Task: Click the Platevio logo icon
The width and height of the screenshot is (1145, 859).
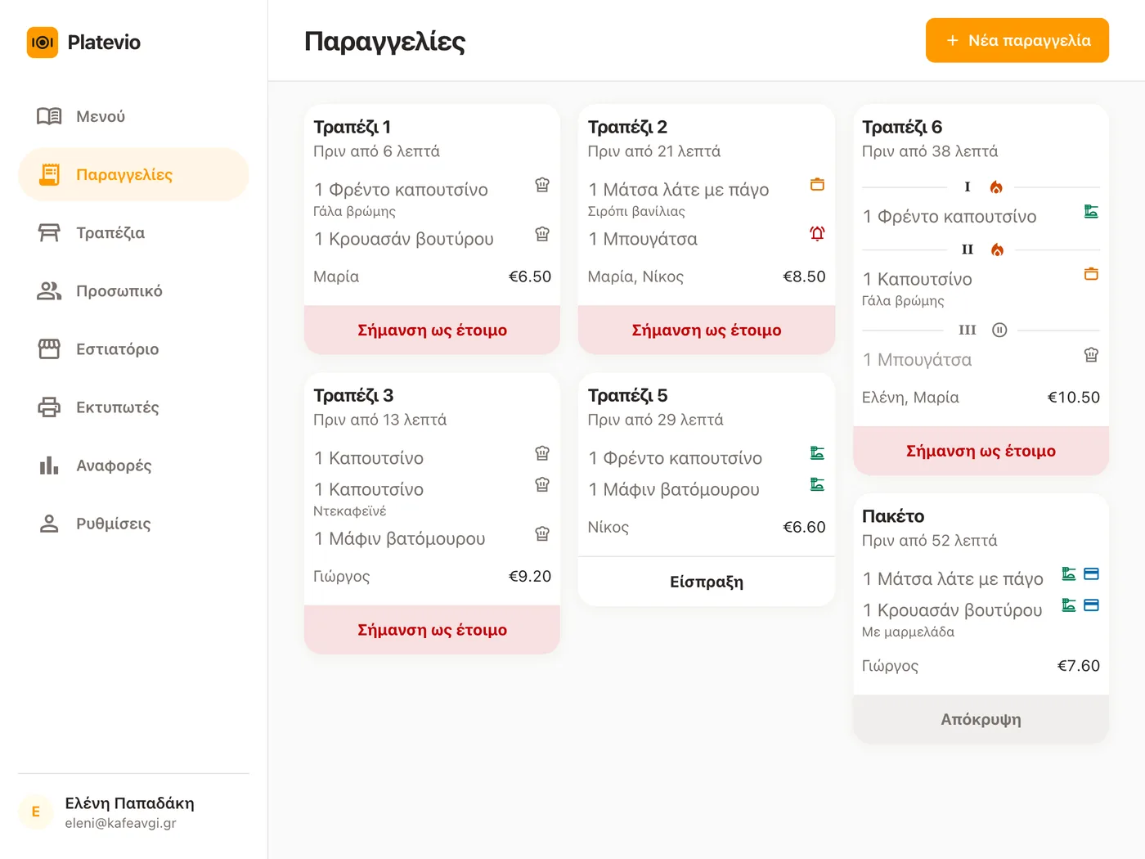Action: click(43, 43)
